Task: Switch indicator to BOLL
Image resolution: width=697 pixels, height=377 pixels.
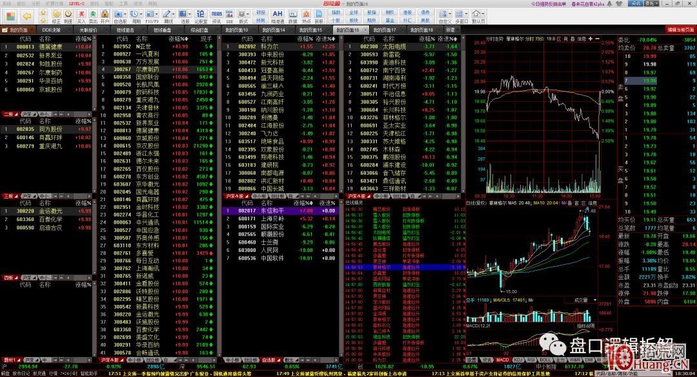Action: pyautogui.click(x=545, y=360)
